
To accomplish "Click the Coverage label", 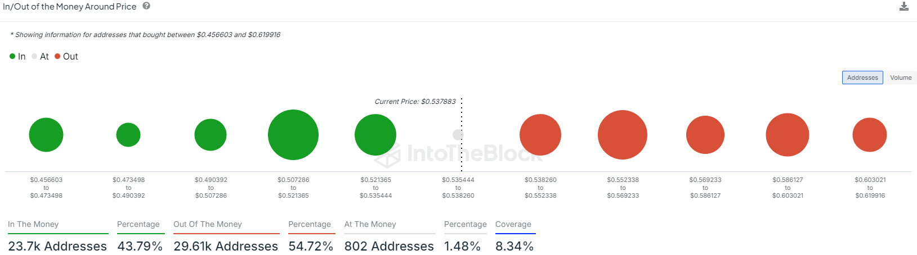I will tap(513, 224).
